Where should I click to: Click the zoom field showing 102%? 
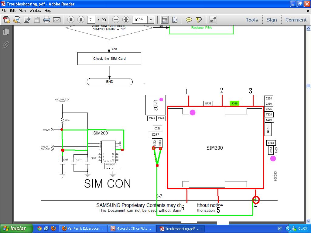[x=140, y=20]
